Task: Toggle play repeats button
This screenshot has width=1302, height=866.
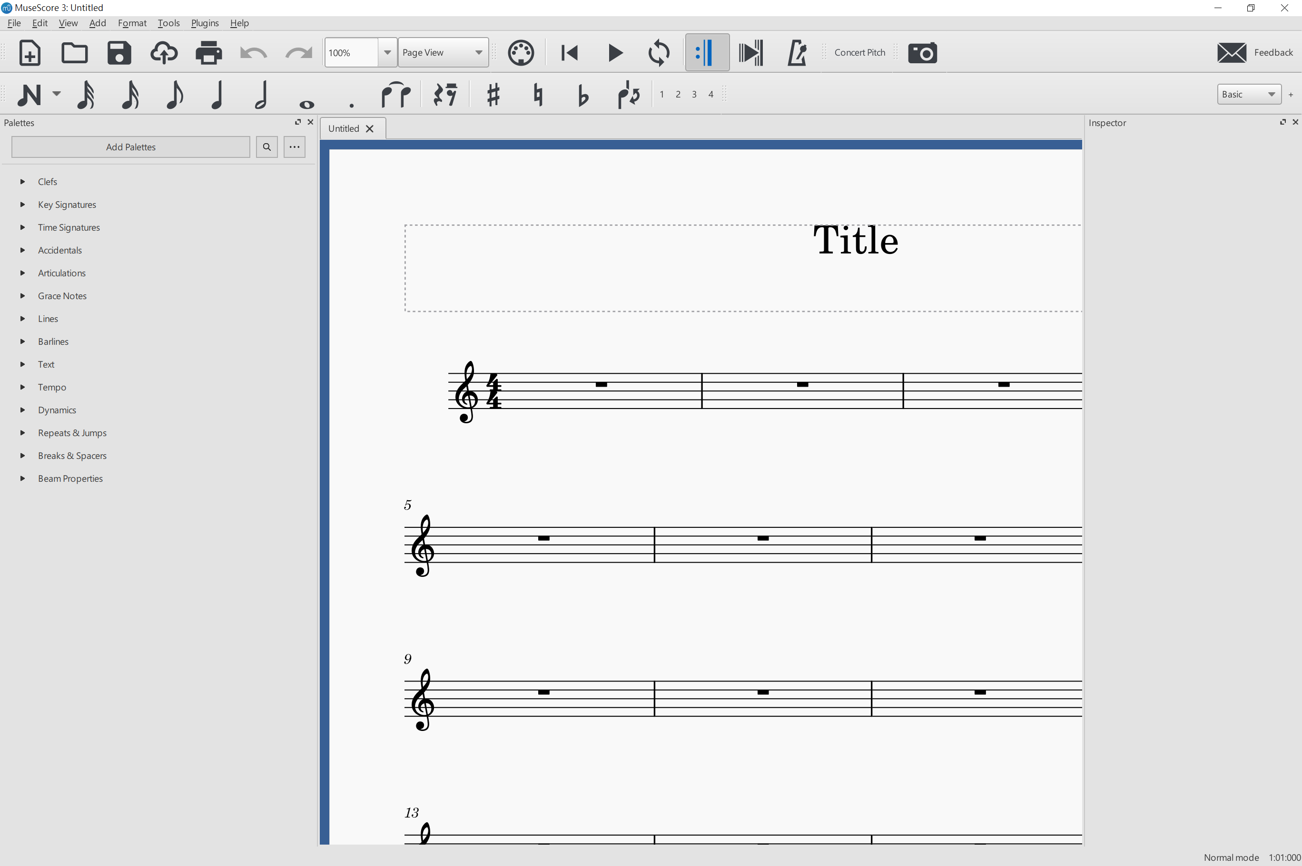Action: [707, 53]
